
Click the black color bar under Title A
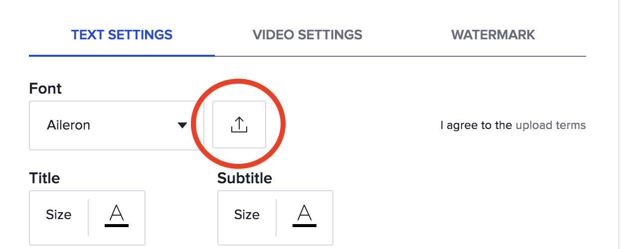pyautogui.click(x=117, y=226)
